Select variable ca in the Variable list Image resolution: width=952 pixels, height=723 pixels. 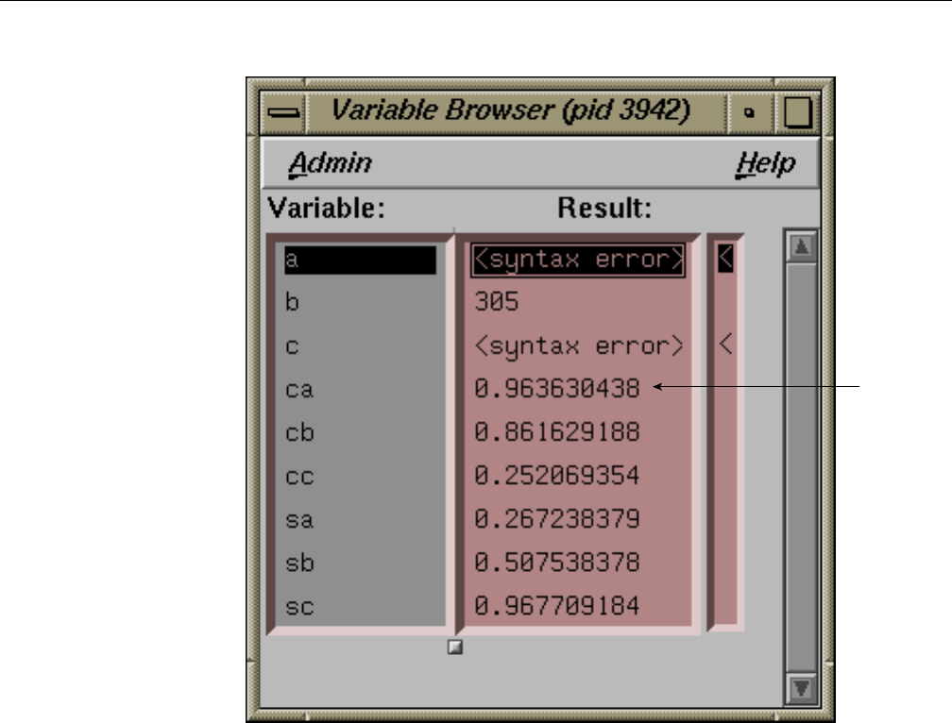coord(360,390)
